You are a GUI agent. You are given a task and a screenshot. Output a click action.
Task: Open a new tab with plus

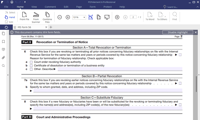point(51,27)
